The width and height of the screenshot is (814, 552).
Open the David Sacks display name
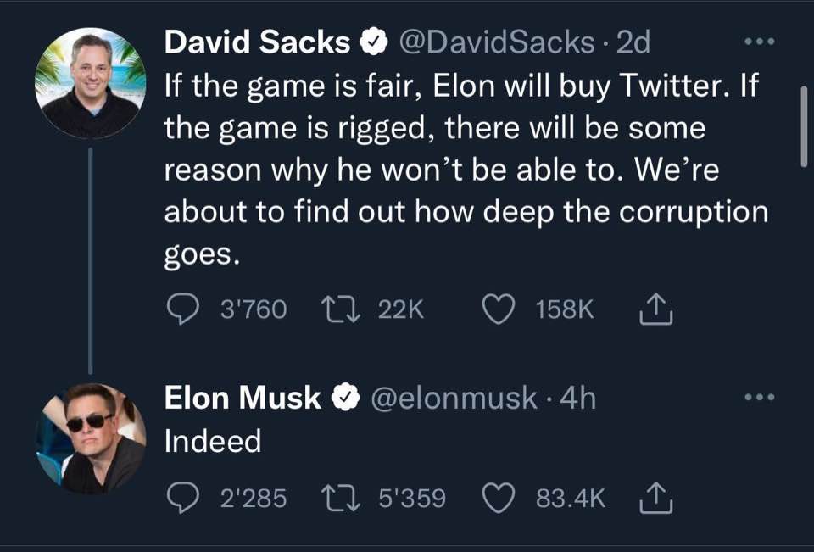(x=256, y=42)
